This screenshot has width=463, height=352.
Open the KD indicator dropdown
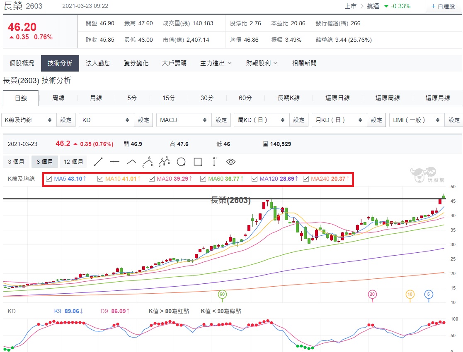(106, 120)
